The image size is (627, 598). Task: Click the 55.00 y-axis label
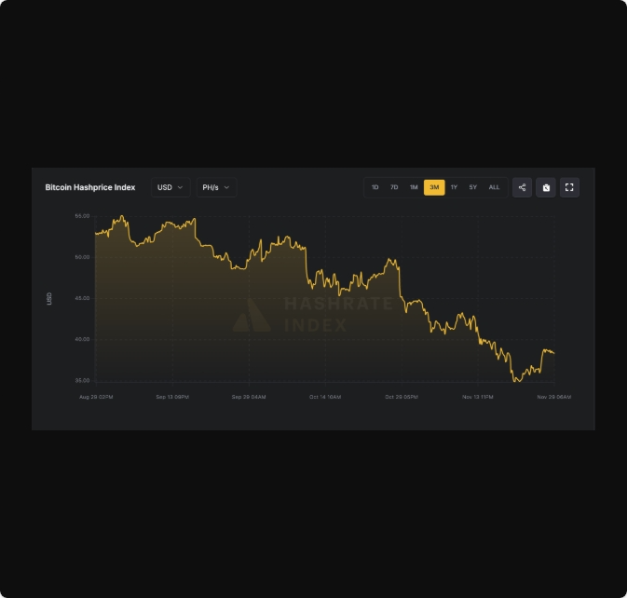[x=82, y=216]
